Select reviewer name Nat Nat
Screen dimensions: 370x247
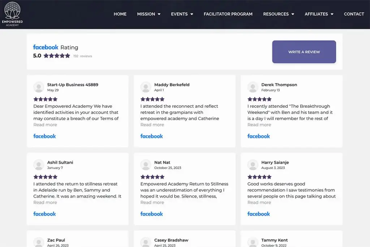tap(162, 162)
